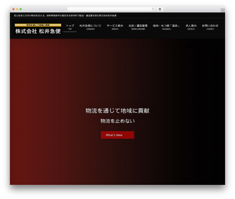235x199 pixels.
Task: Open the トップ TOP menu item
Action: pyautogui.click(x=70, y=27)
